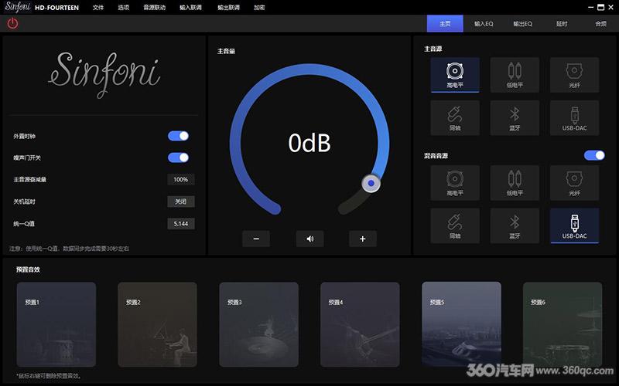
Task: Open the 主音源衰减量 100% value box
Action: (181, 180)
